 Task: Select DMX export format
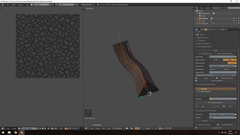[x=229, y=60]
